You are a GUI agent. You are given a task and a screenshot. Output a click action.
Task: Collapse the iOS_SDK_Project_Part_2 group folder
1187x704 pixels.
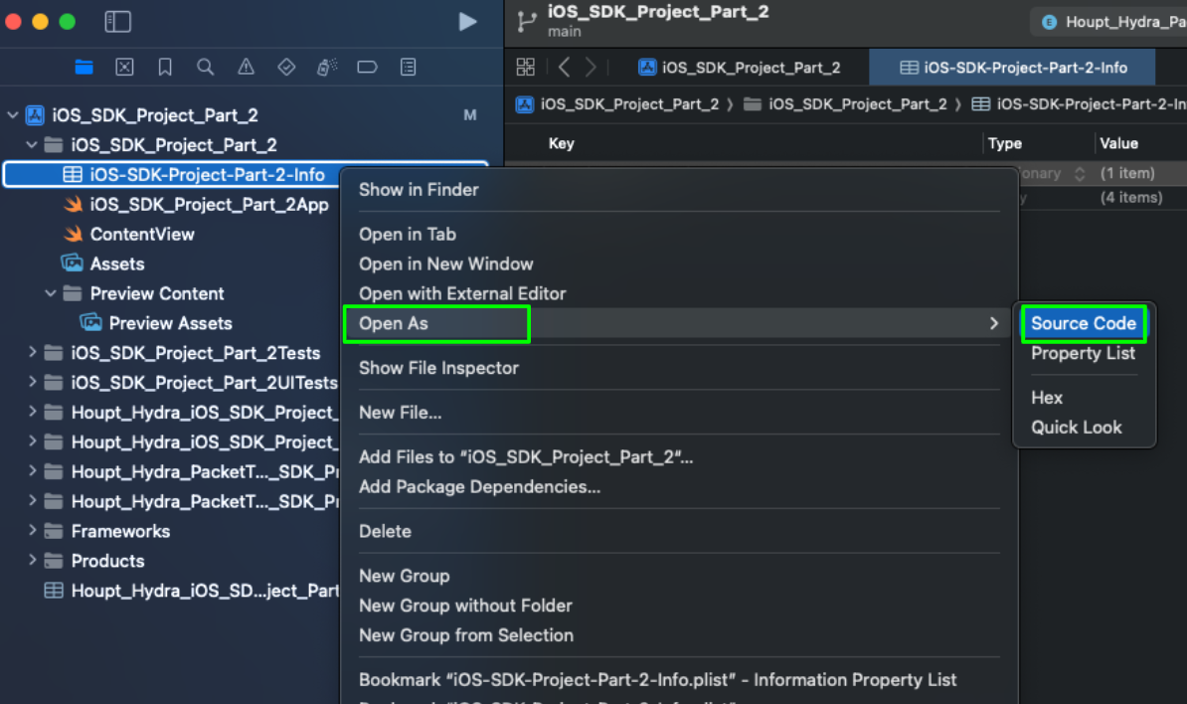click(32, 144)
